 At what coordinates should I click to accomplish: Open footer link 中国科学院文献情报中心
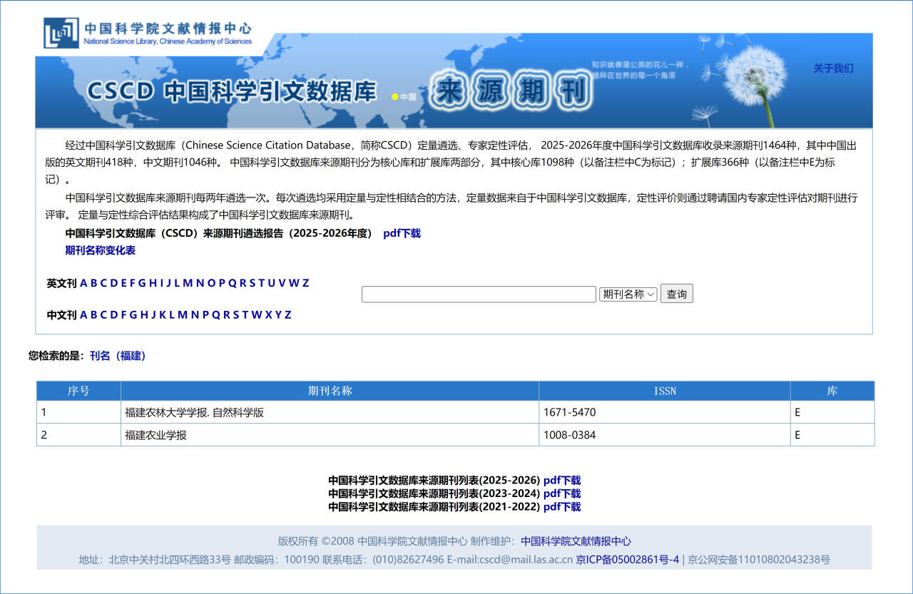click(x=576, y=541)
